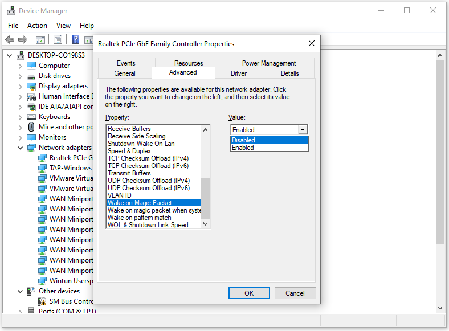The height and width of the screenshot is (331, 449).
Task: Open the Action menu
Action: [x=37, y=26]
